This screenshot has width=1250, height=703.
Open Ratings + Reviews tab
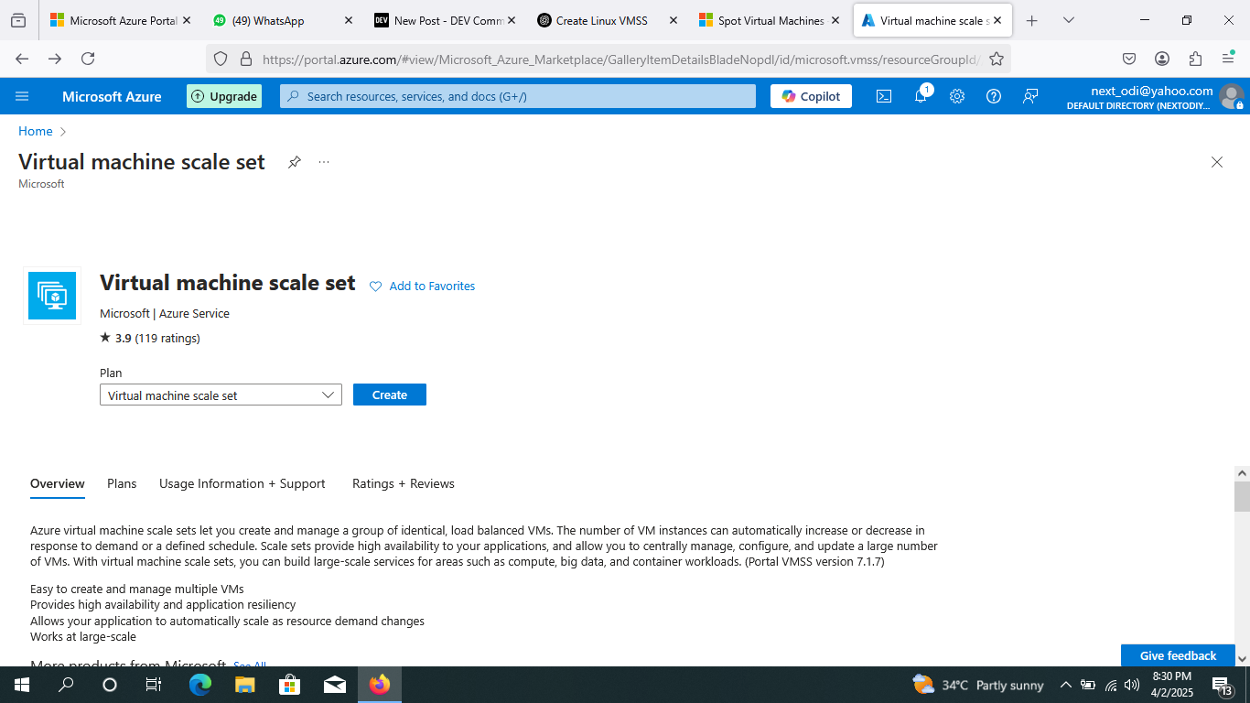404,483
